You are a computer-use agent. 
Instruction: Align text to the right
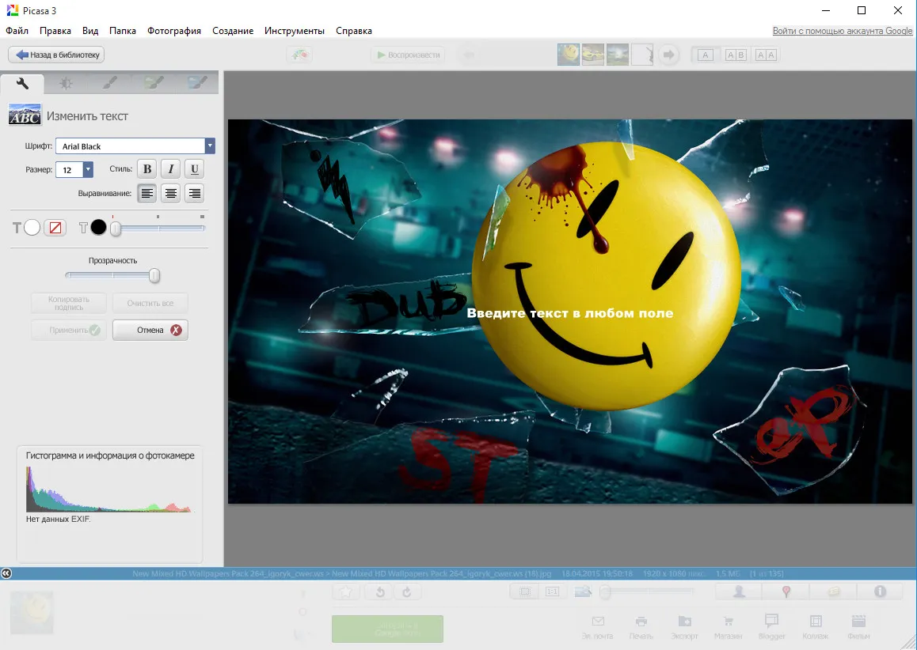195,193
